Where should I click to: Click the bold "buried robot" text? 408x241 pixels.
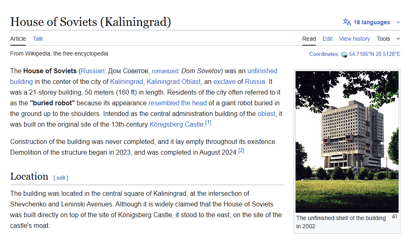pos(52,103)
